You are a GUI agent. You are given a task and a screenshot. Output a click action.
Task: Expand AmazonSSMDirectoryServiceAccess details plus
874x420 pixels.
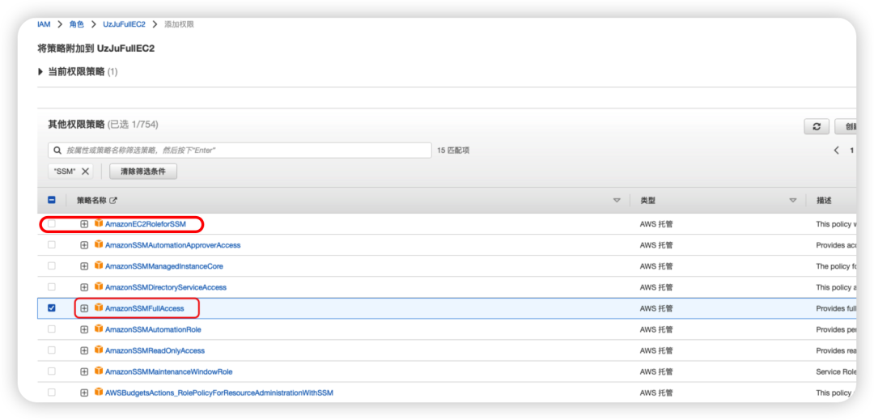point(84,287)
